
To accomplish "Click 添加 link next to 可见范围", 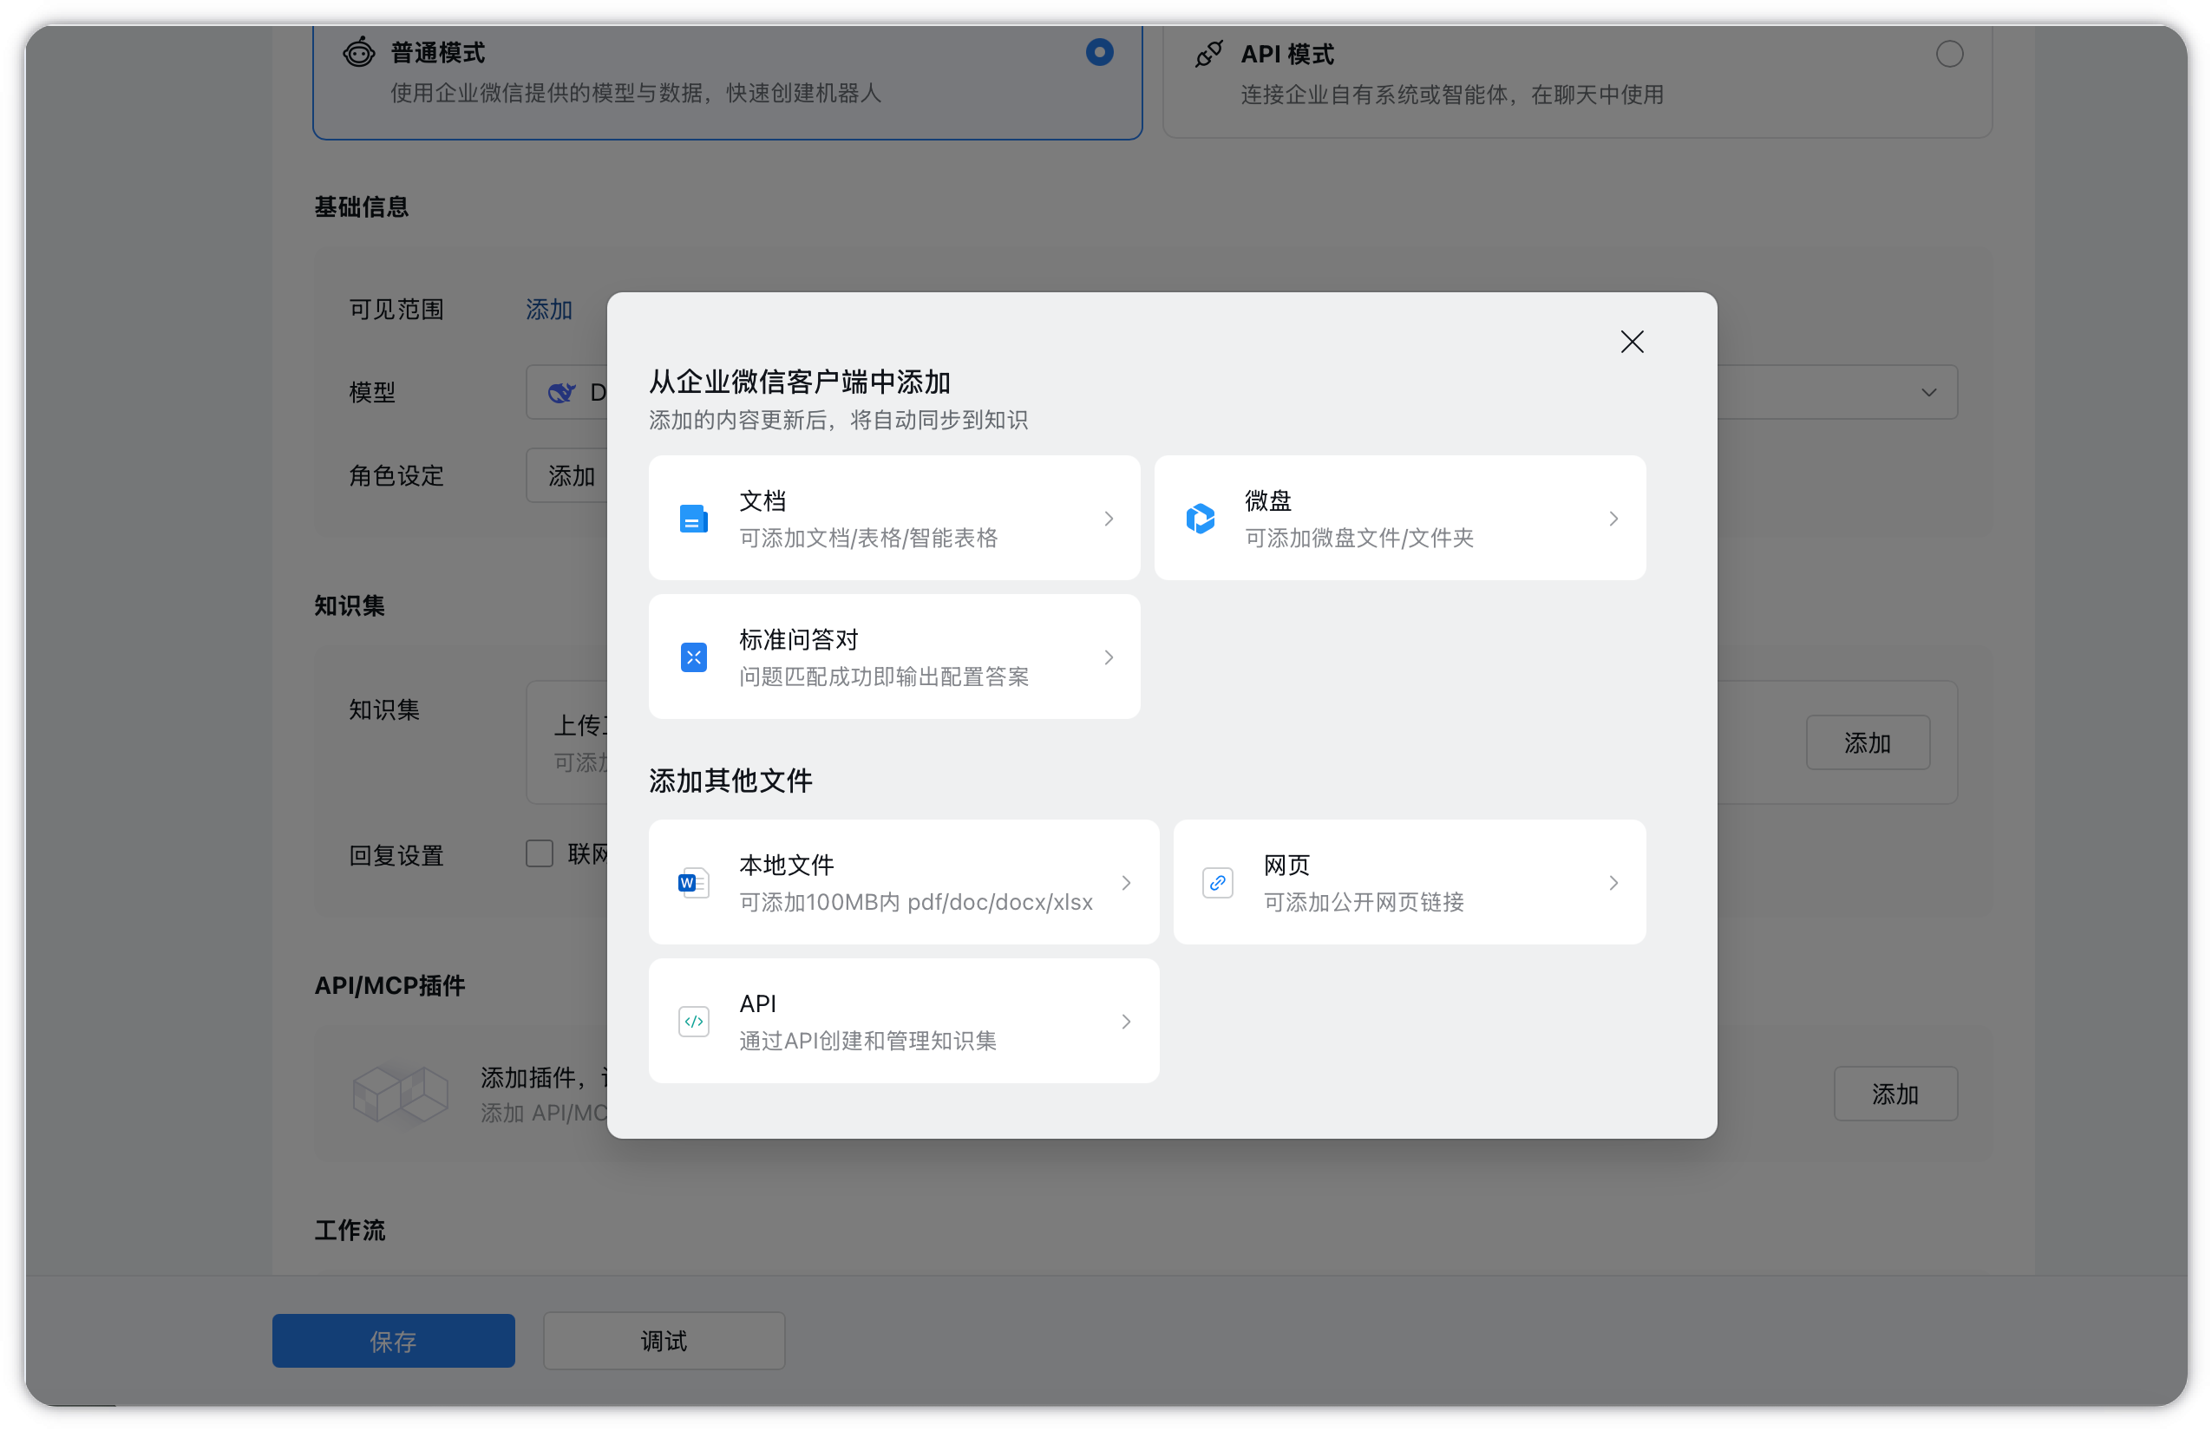I will coord(548,310).
